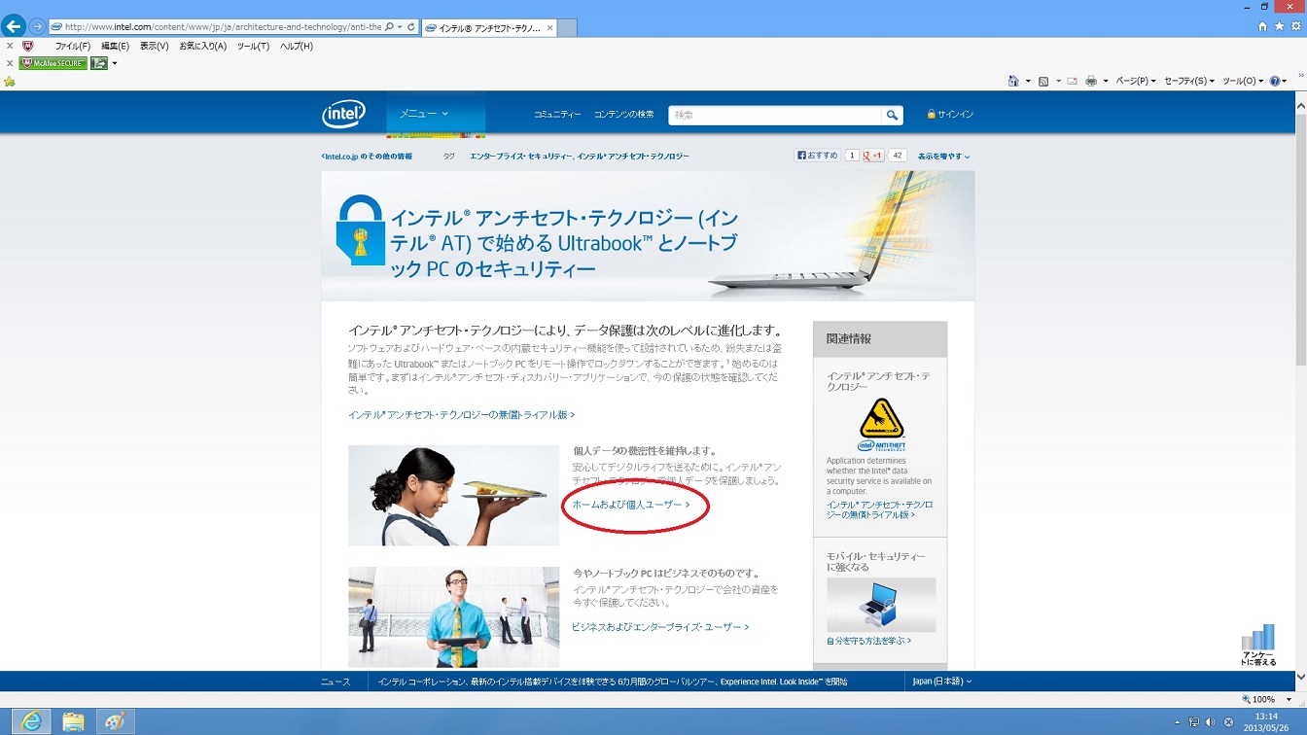Click the Google +1 button
This screenshot has width=1307, height=735.
873,156
